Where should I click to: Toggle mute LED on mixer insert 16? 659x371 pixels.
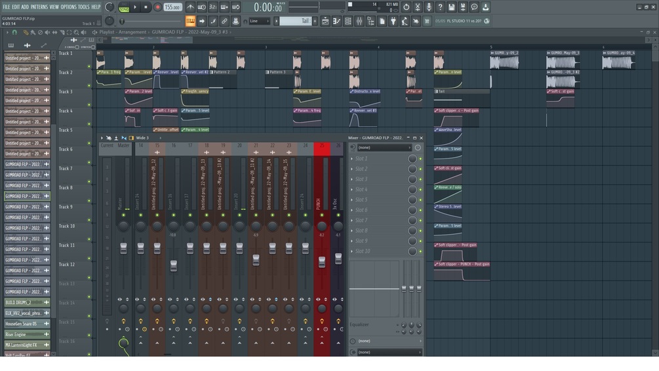[x=174, y=215]
